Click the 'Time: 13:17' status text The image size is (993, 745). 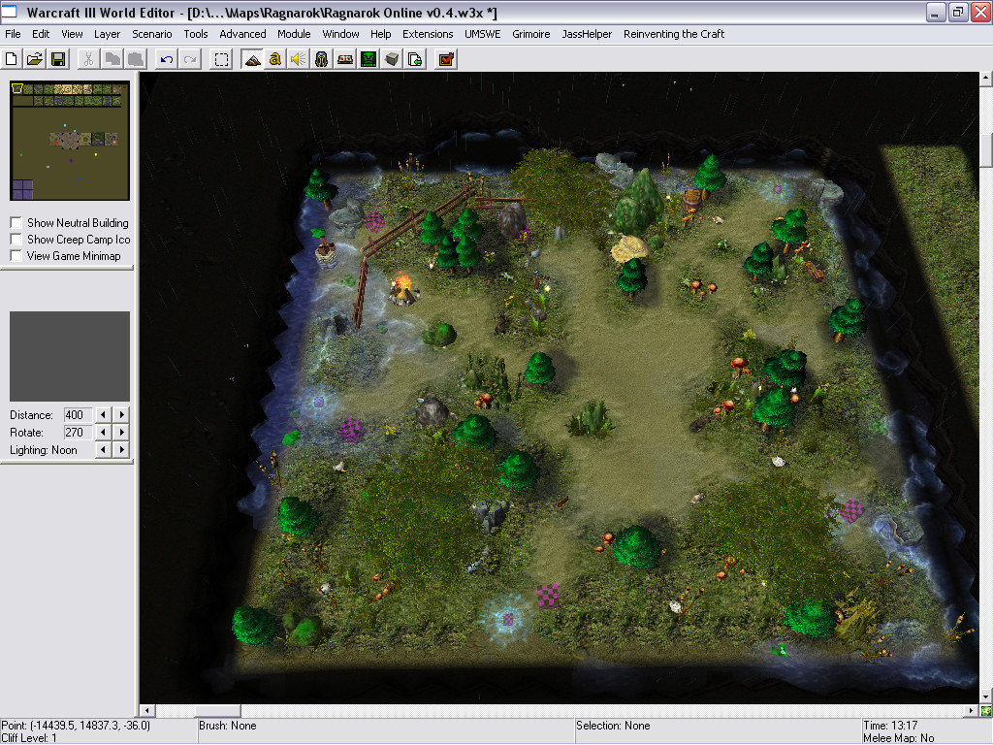click(x=890, y=726)
